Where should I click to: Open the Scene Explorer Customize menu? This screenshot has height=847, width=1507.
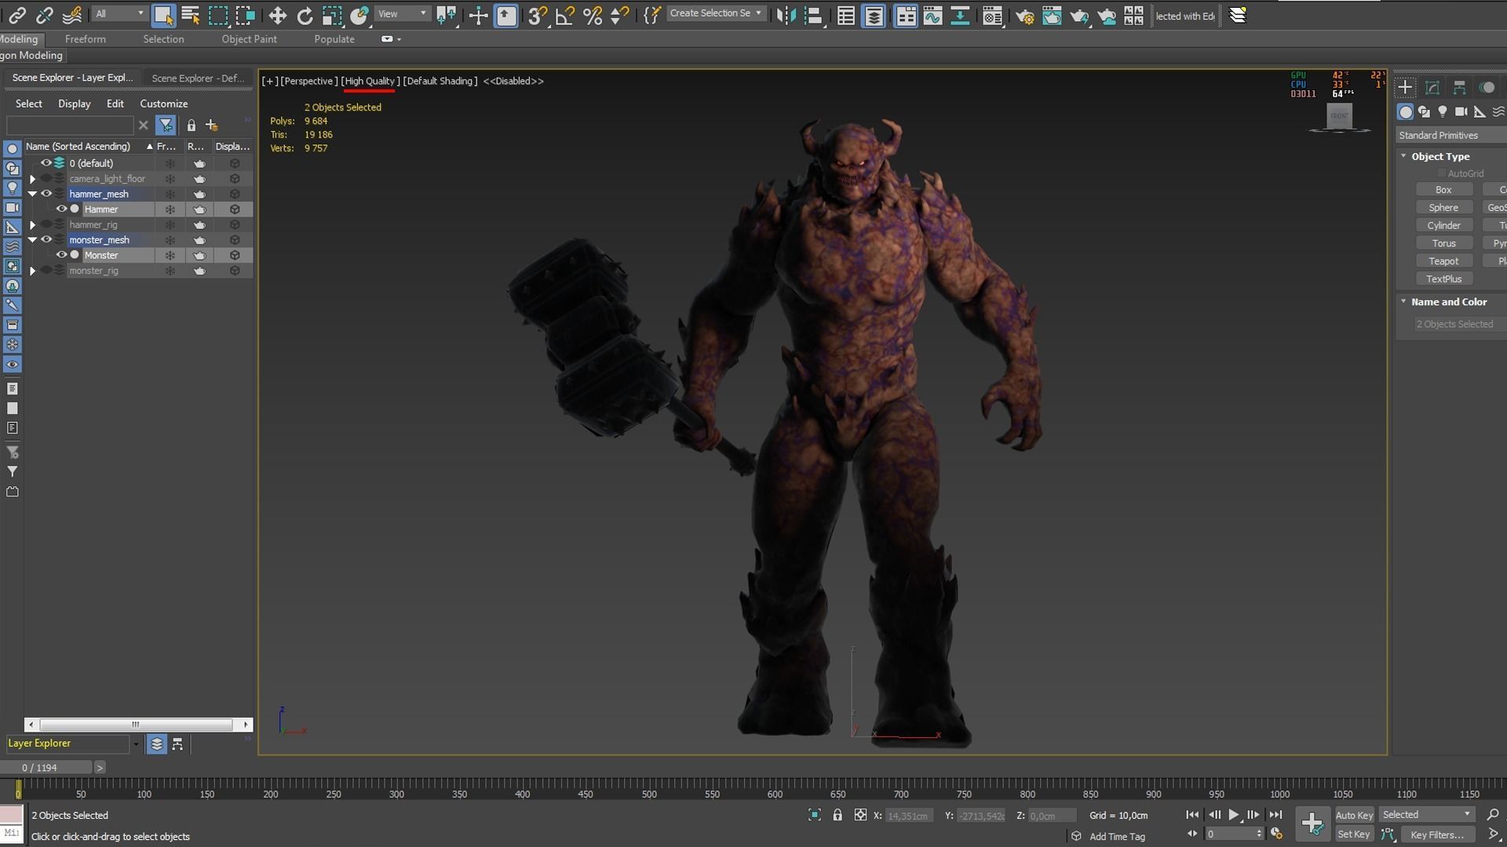tap(163, 104)
